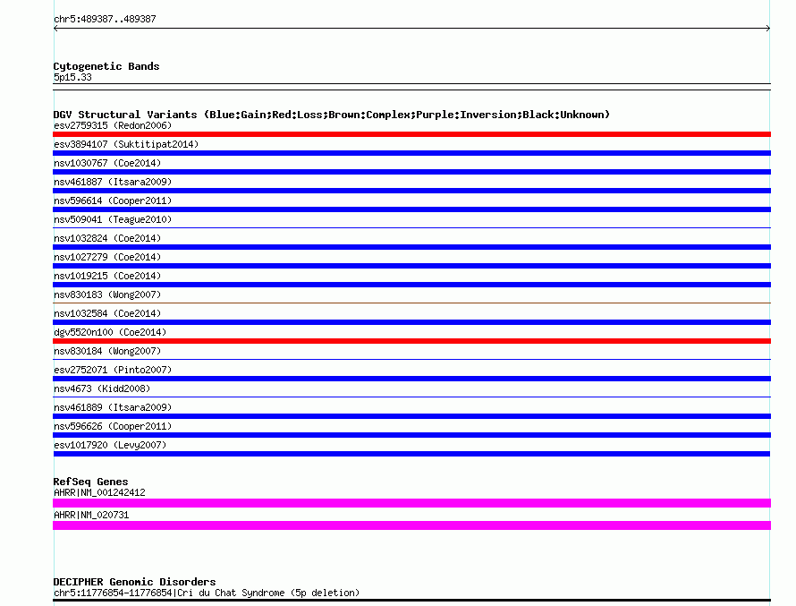Click the nsv830183 (Wong2007) brown complex line
This screenshot has height=606, width=796.
[411, 303]
